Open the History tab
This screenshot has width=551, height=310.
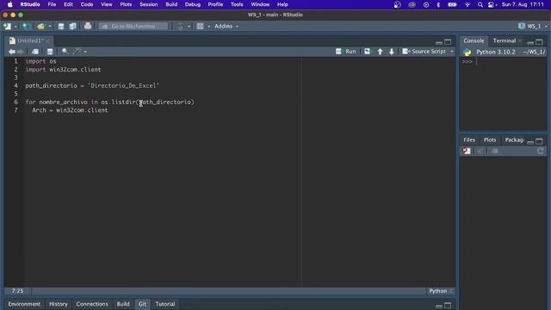point(59,304)
